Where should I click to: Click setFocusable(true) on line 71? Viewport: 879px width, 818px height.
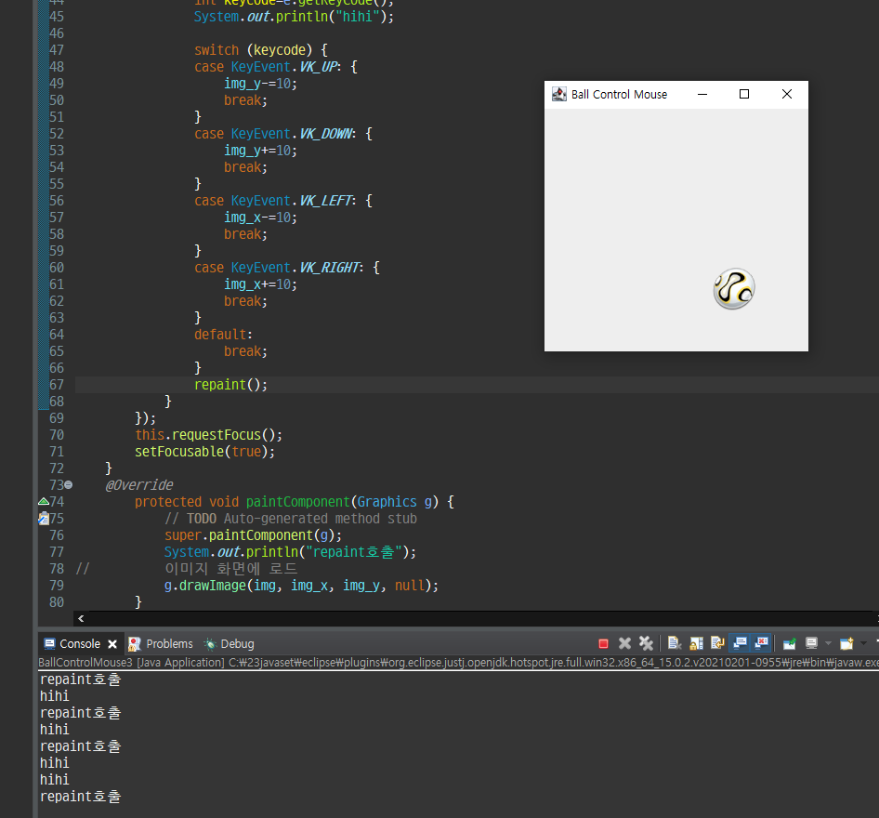[x=204, y=452]
